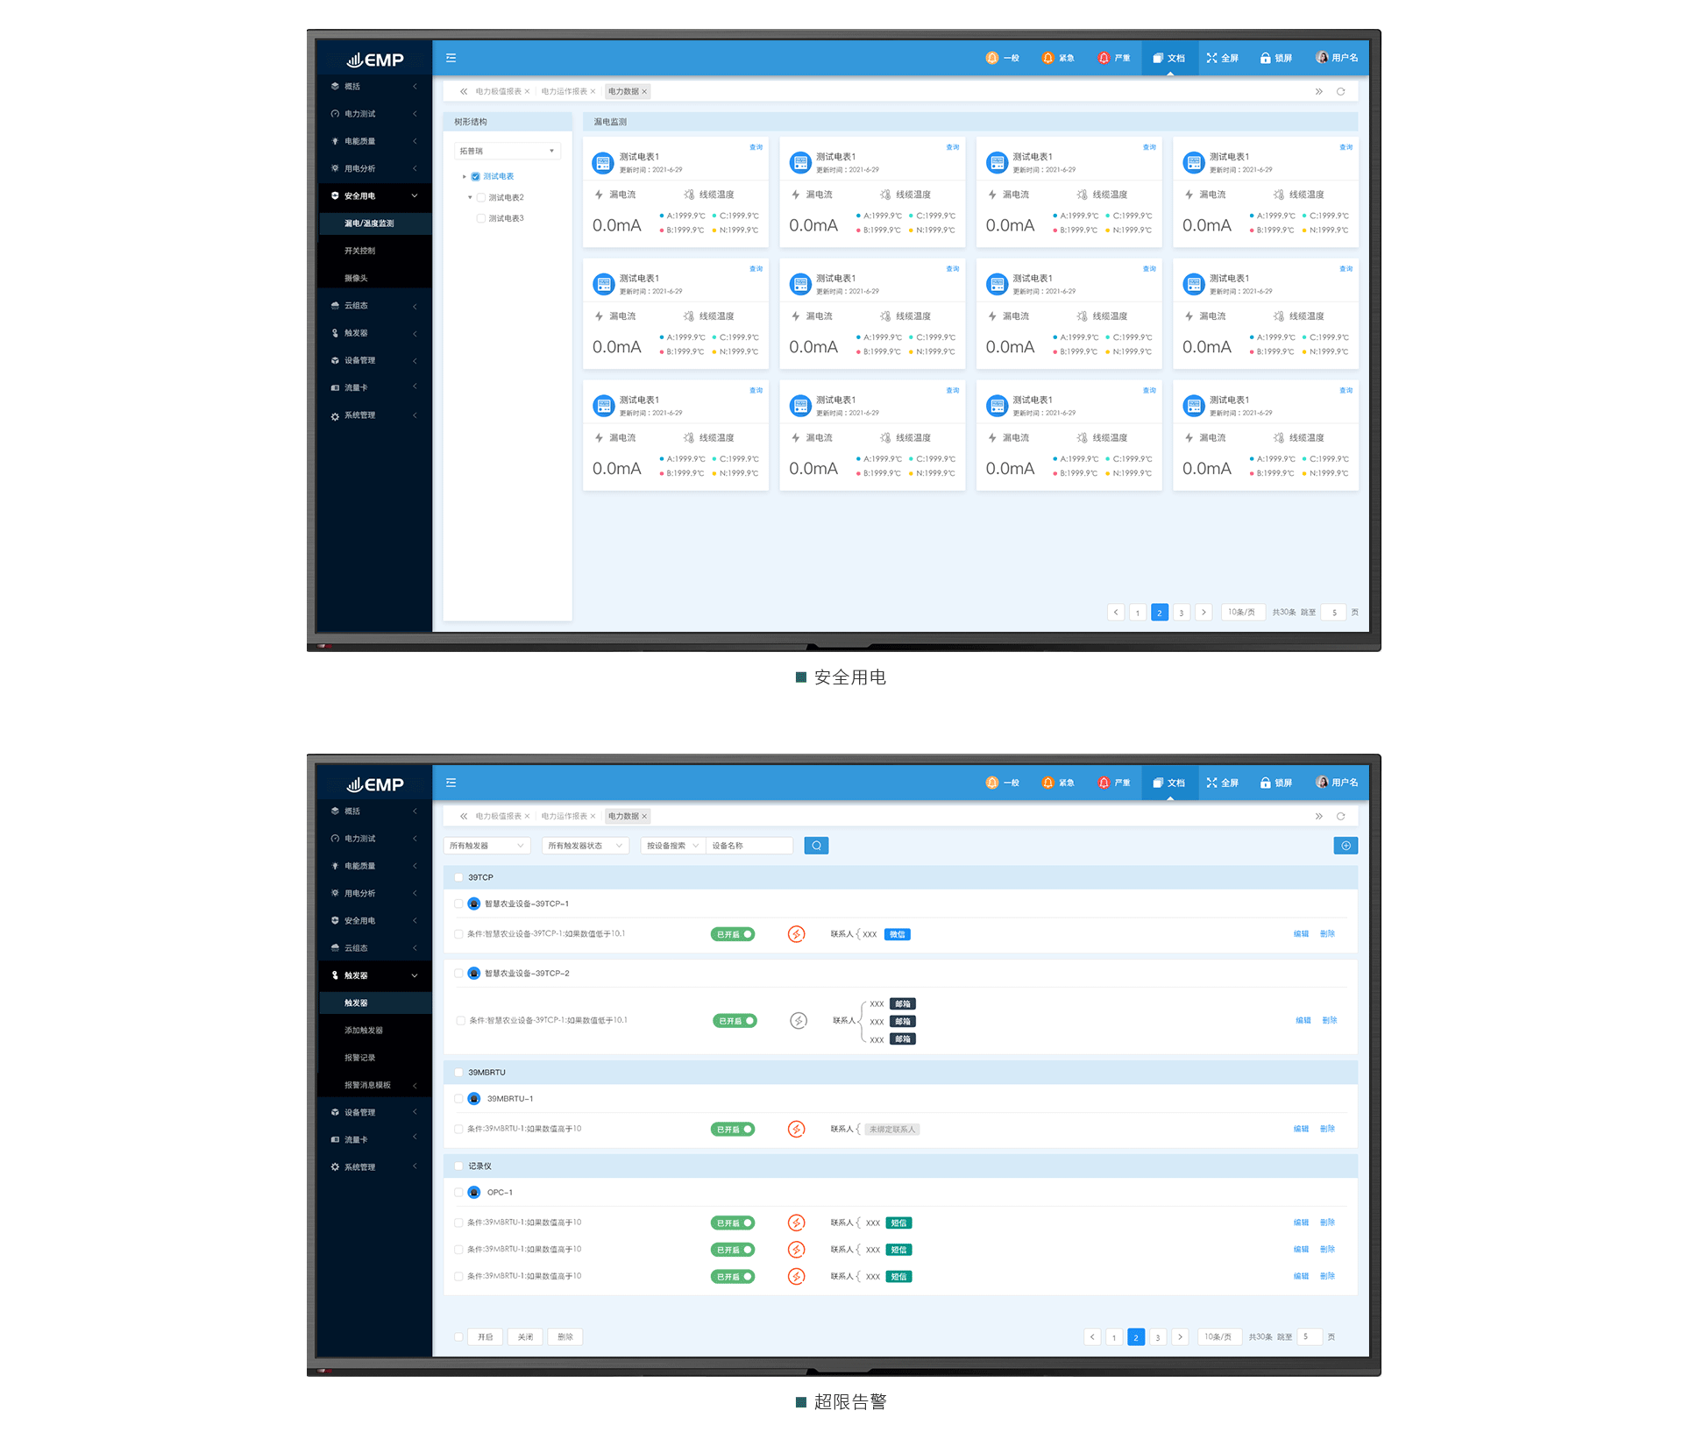Viewport: 1683px width, 1446px height.
Task: Click the menu collapse icon in 安全用电 screen
Action: 451,58
